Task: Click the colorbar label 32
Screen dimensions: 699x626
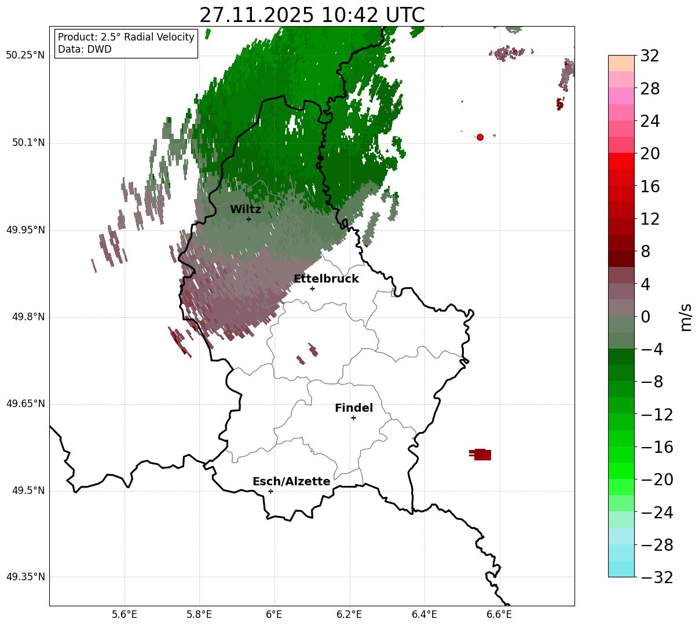Action: pyautogui.click(x=650, y=56)
